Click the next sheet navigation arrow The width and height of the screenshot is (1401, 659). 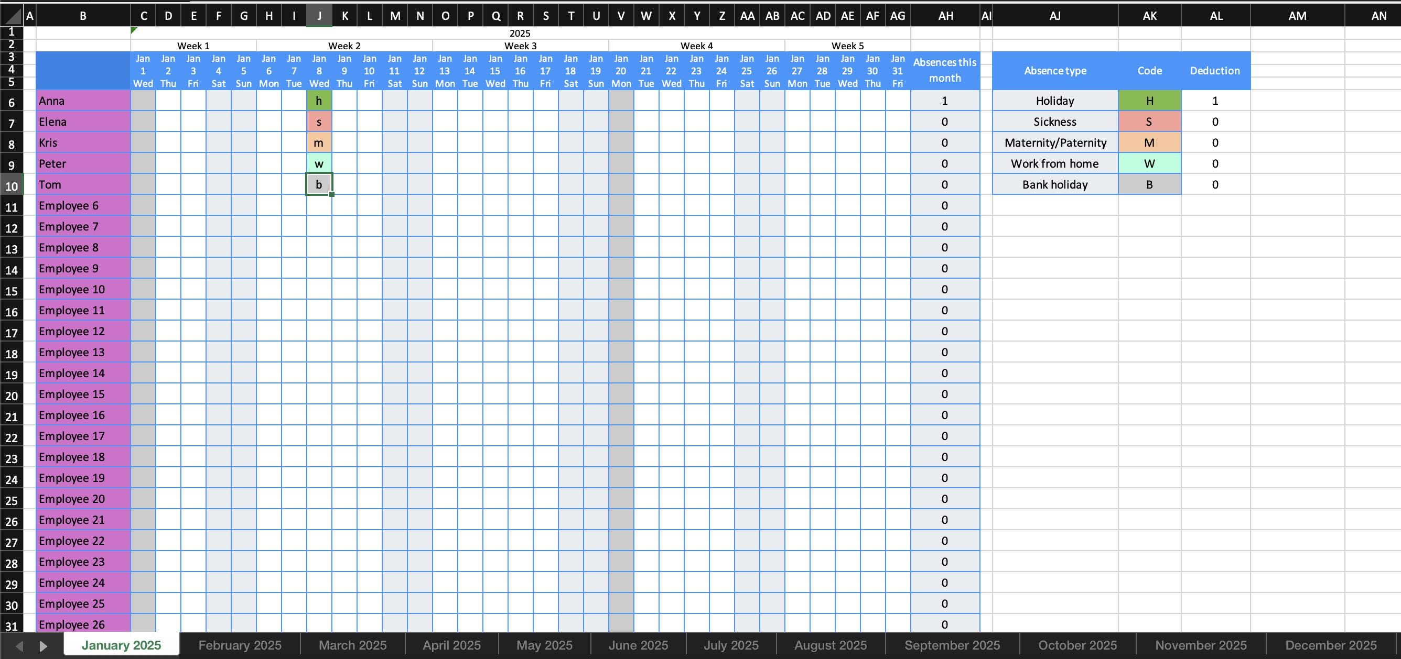[x=44, y=646]
